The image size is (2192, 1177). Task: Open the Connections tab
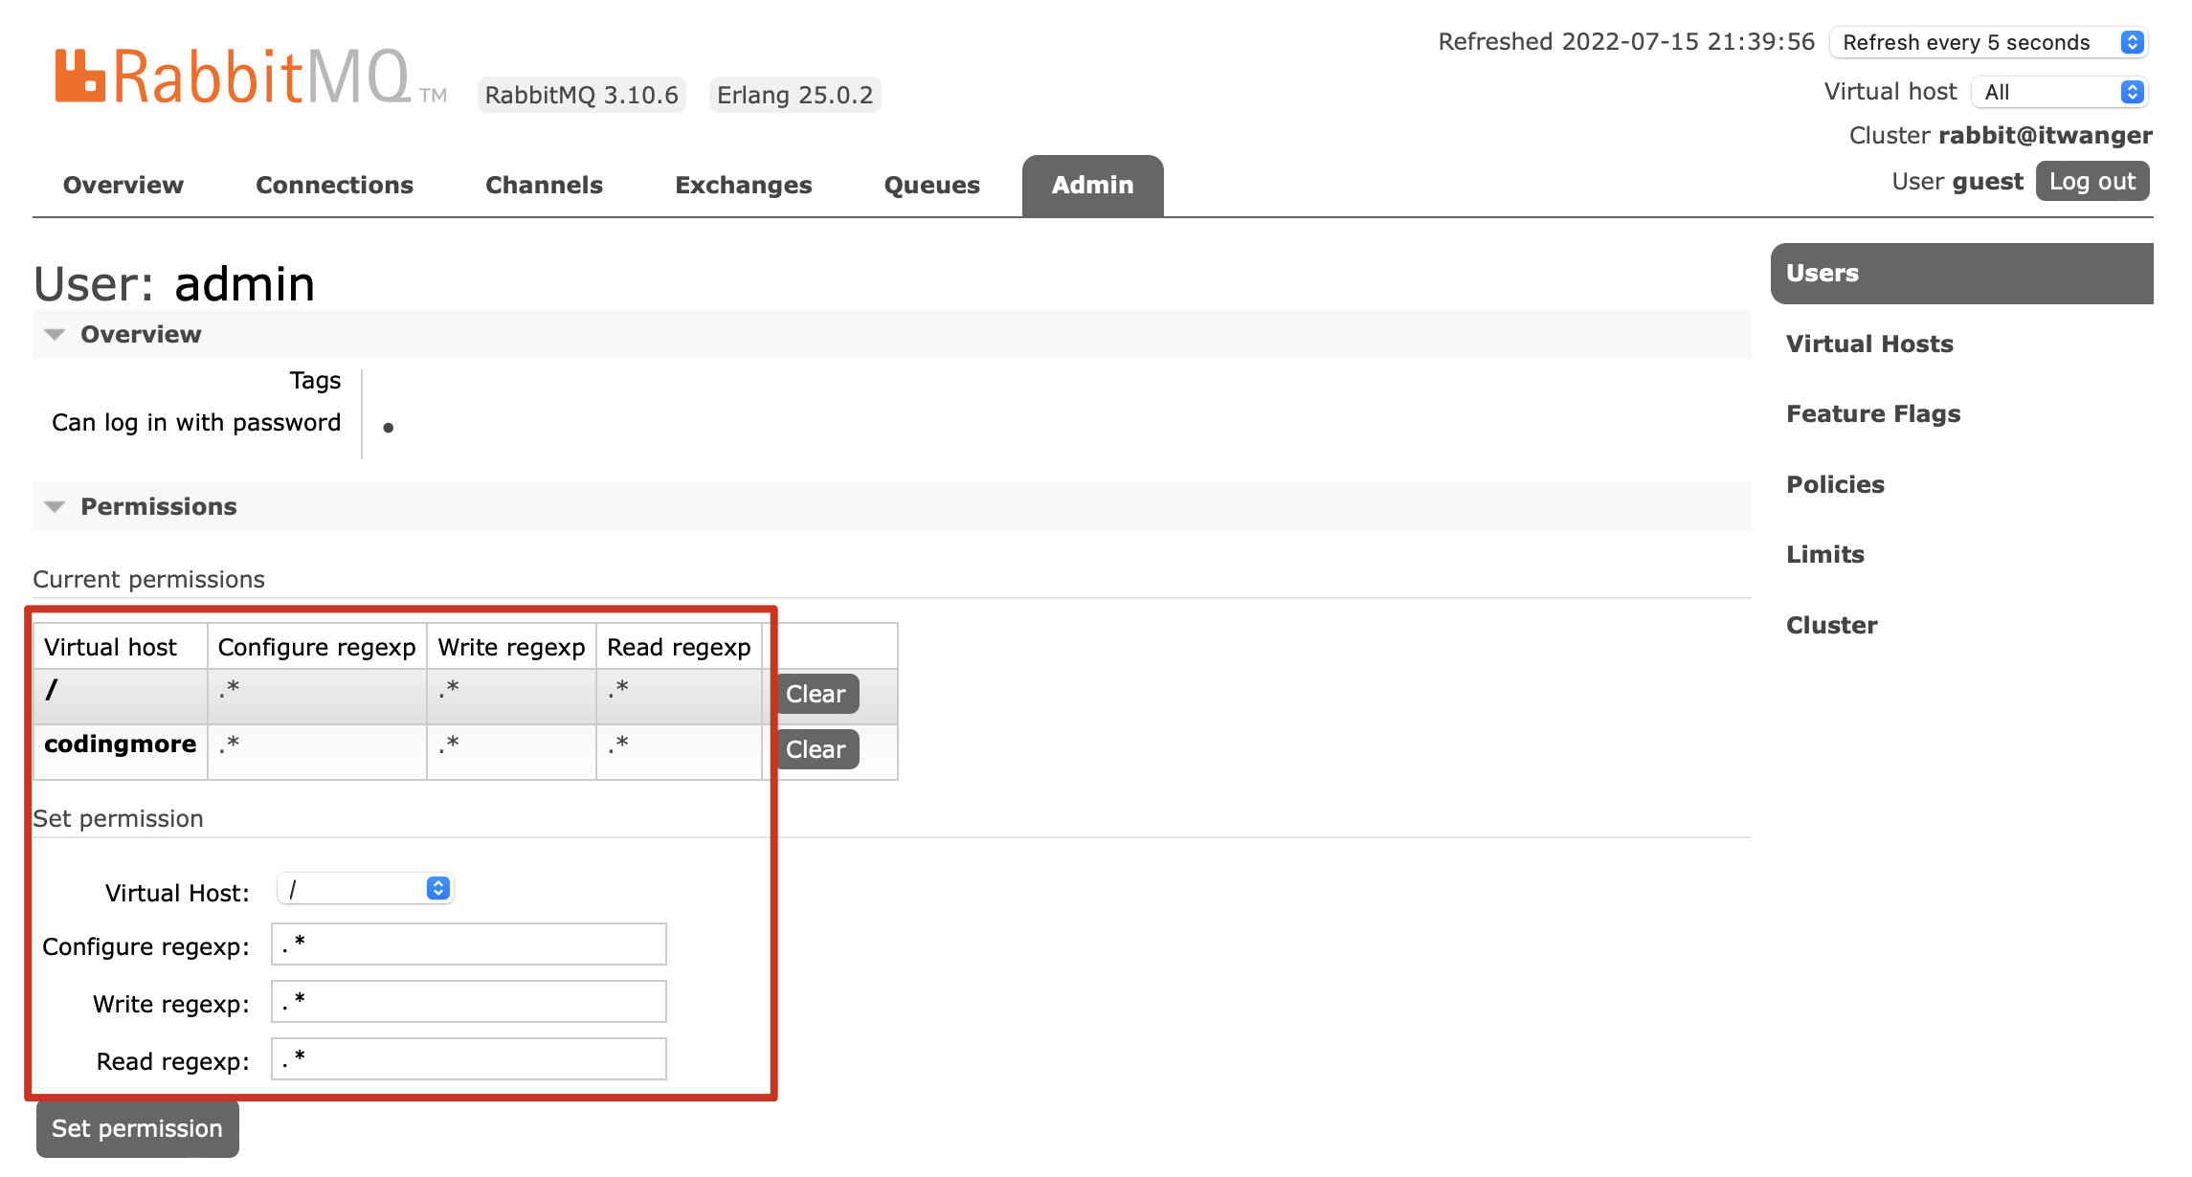333,185
